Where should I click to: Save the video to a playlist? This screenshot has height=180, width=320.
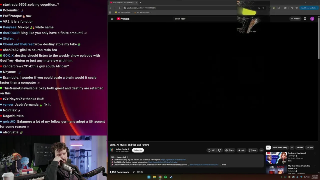[x=252, y=150]
